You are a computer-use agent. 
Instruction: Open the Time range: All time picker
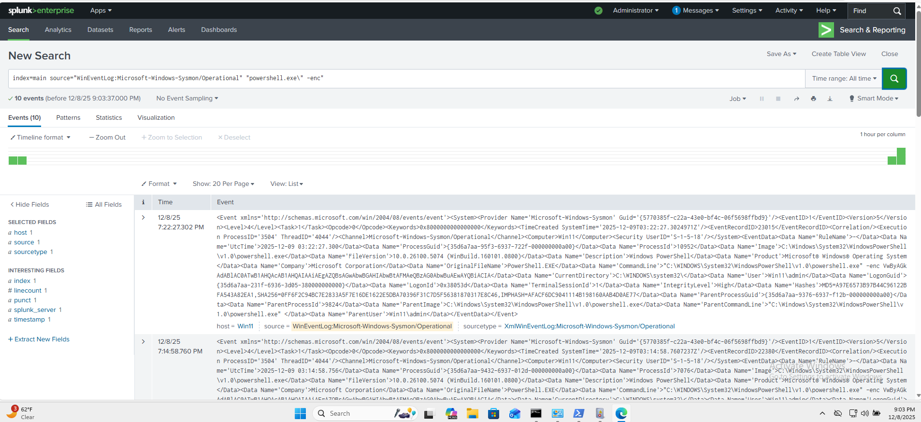(x=844, y=79)
